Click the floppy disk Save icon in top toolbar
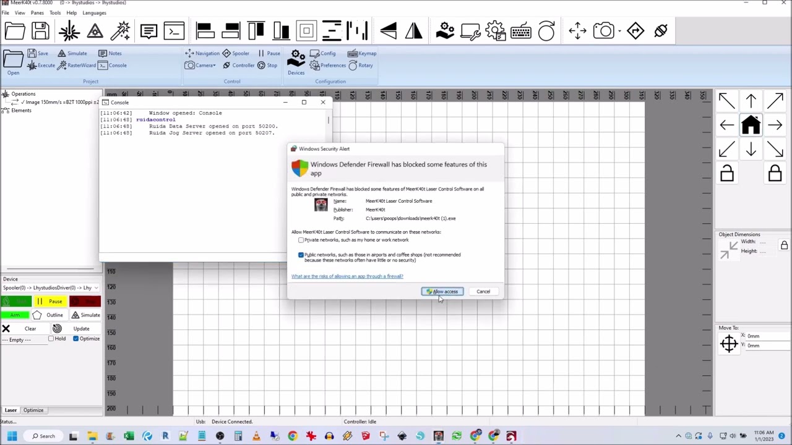792x445 pixels. click(41, 31)
